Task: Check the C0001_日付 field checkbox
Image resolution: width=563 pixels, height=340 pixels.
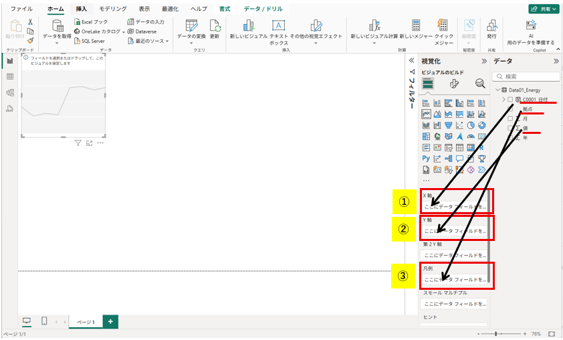Action: click(x=510, y=100)
